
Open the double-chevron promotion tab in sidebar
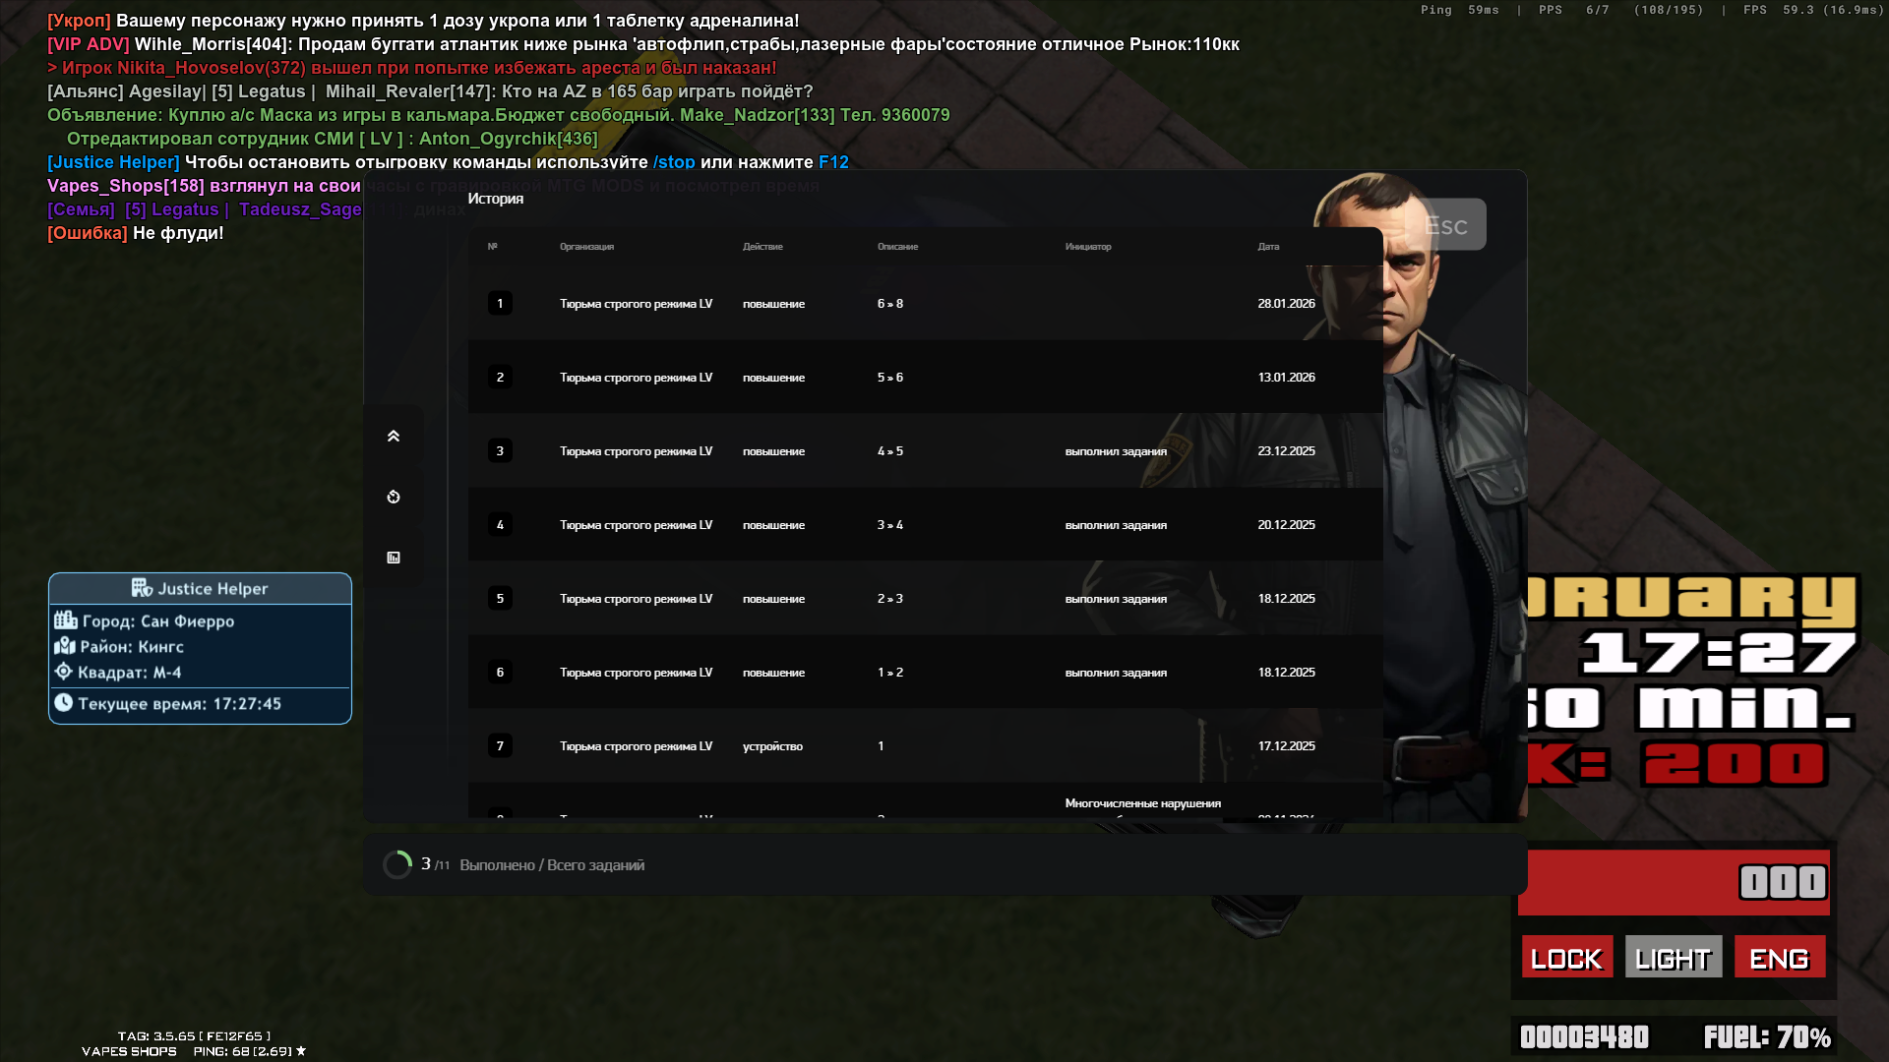point(394,436)
